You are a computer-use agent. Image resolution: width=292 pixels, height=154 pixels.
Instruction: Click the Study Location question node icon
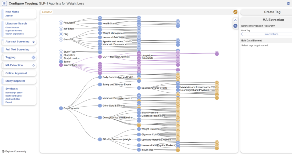coord(61,58)
